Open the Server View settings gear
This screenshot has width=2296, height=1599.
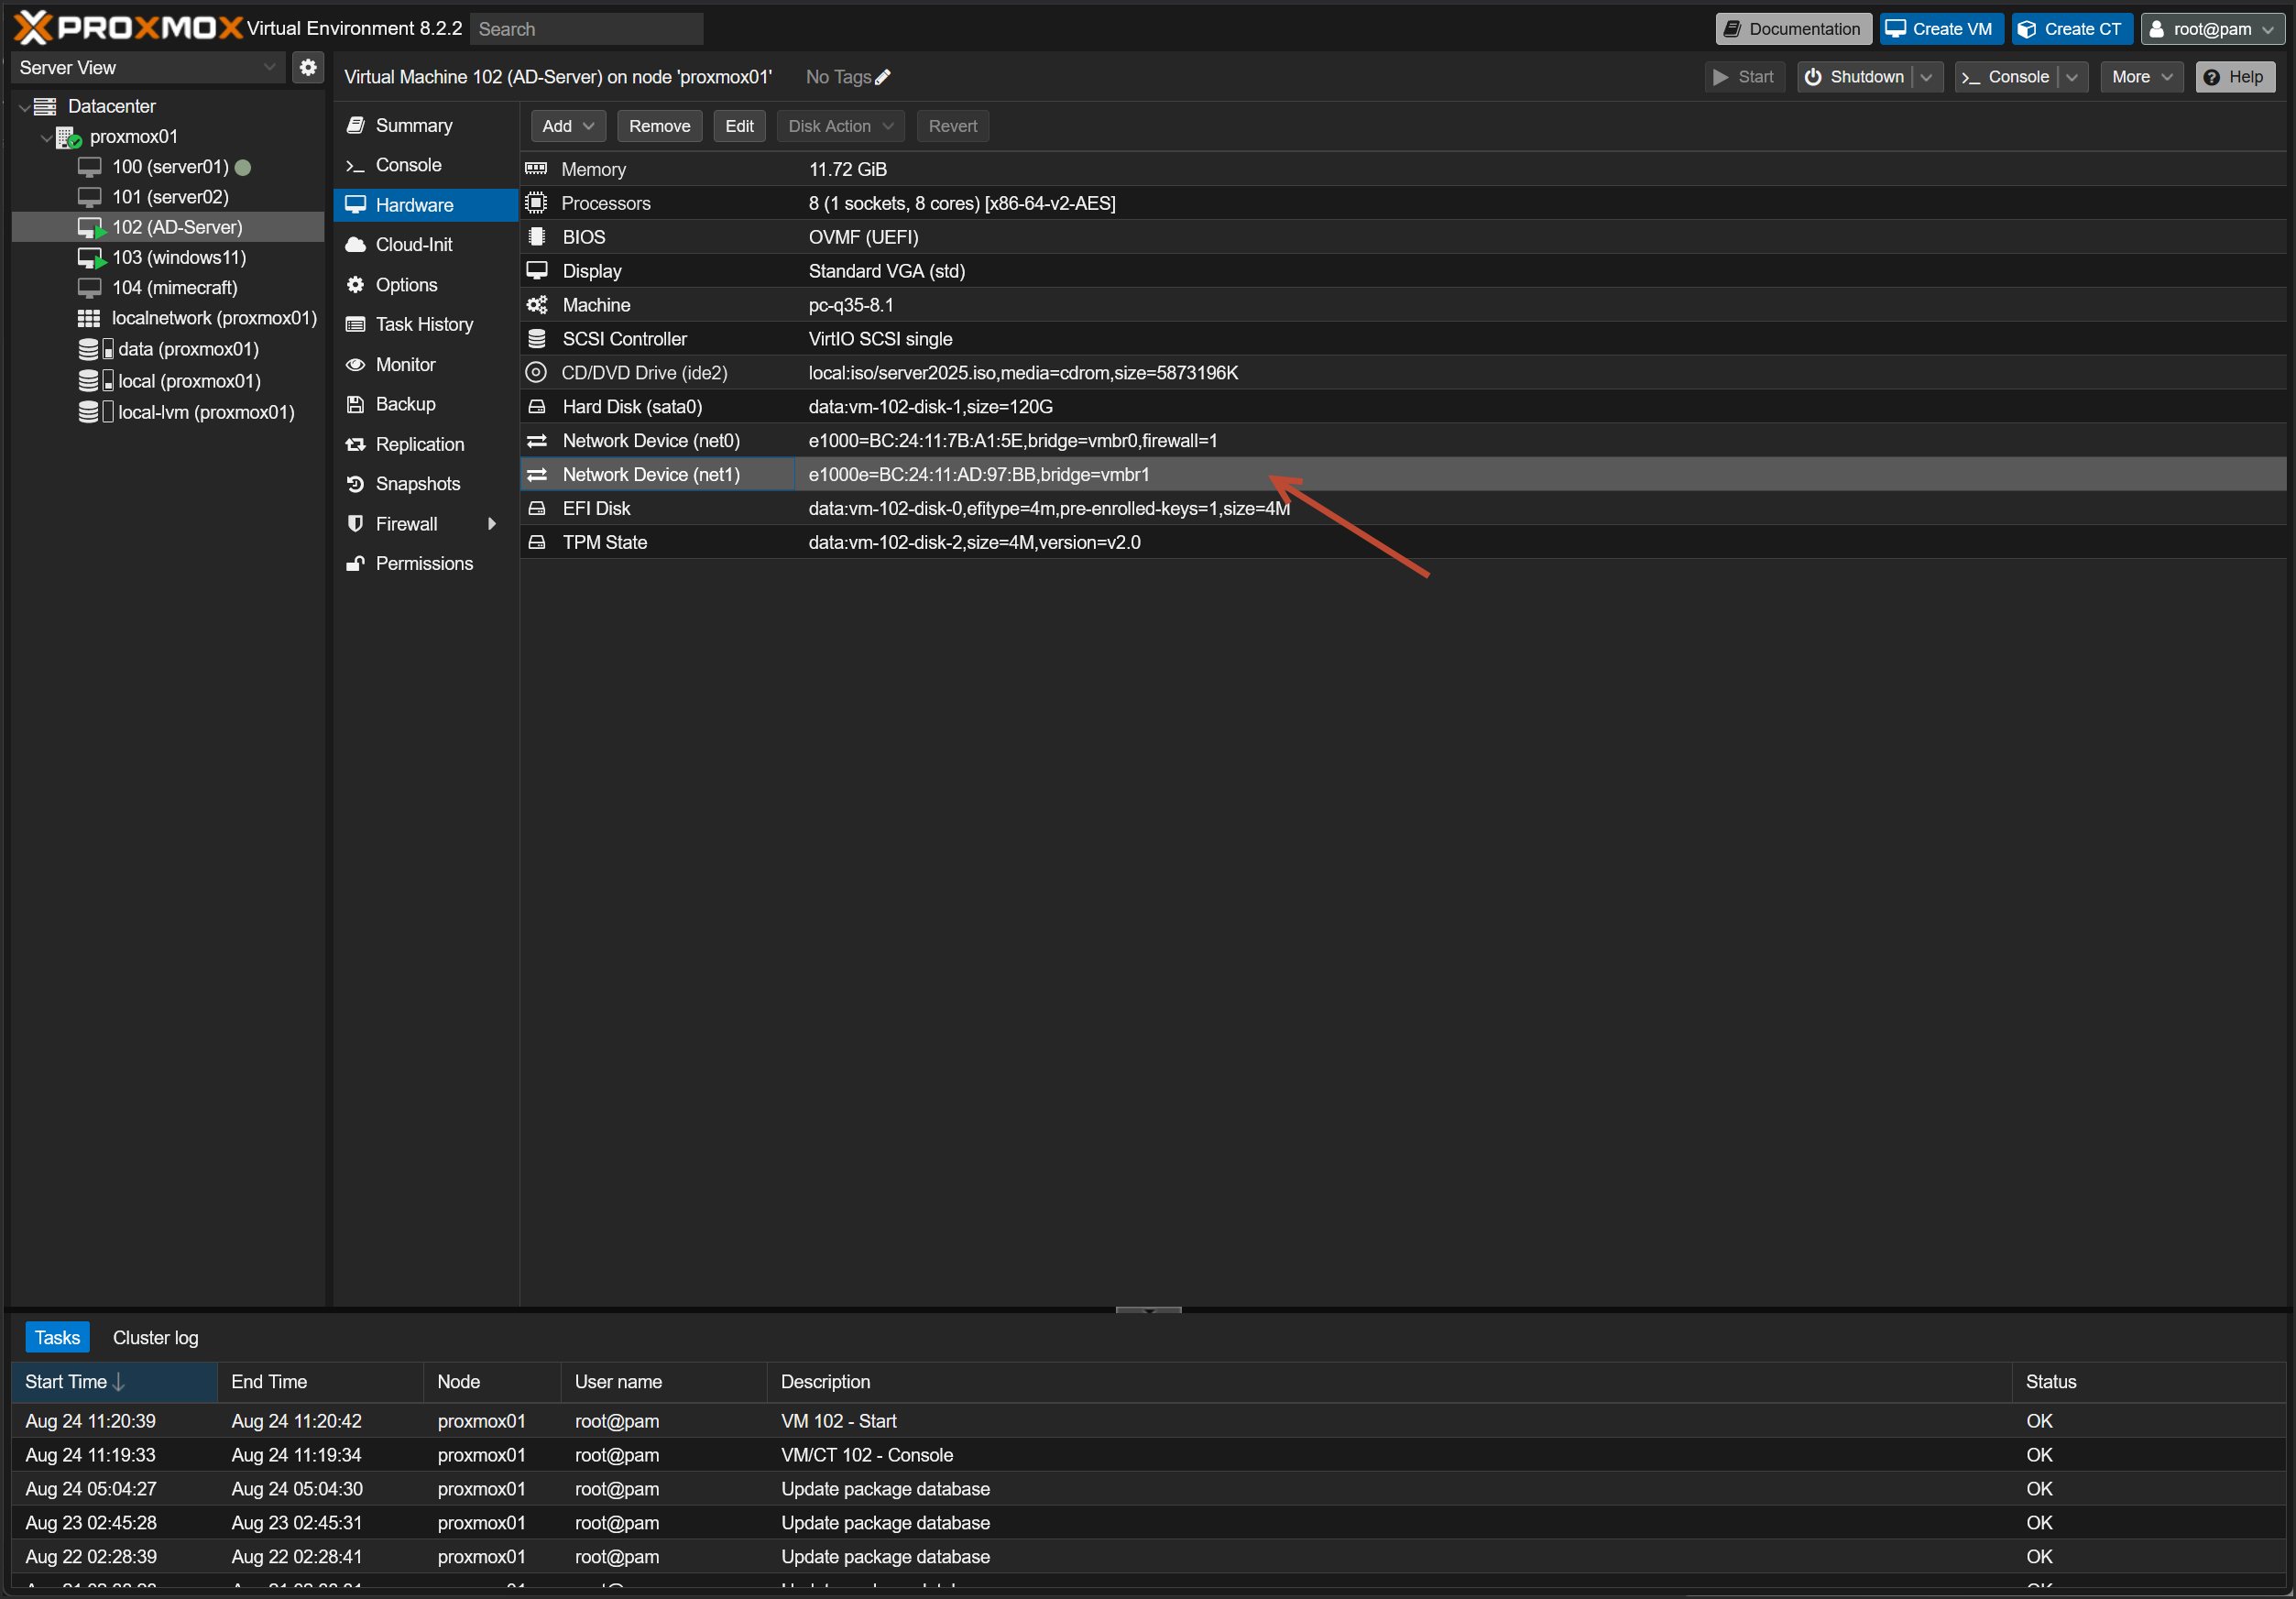tap(308, 67)
